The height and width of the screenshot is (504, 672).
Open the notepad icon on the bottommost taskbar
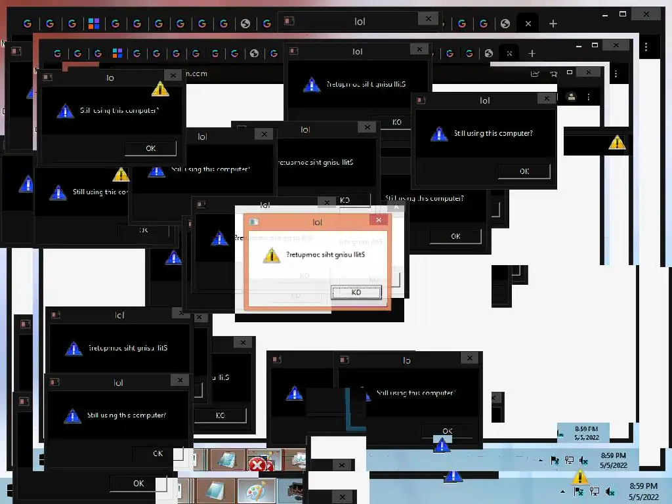coord(215,491)
